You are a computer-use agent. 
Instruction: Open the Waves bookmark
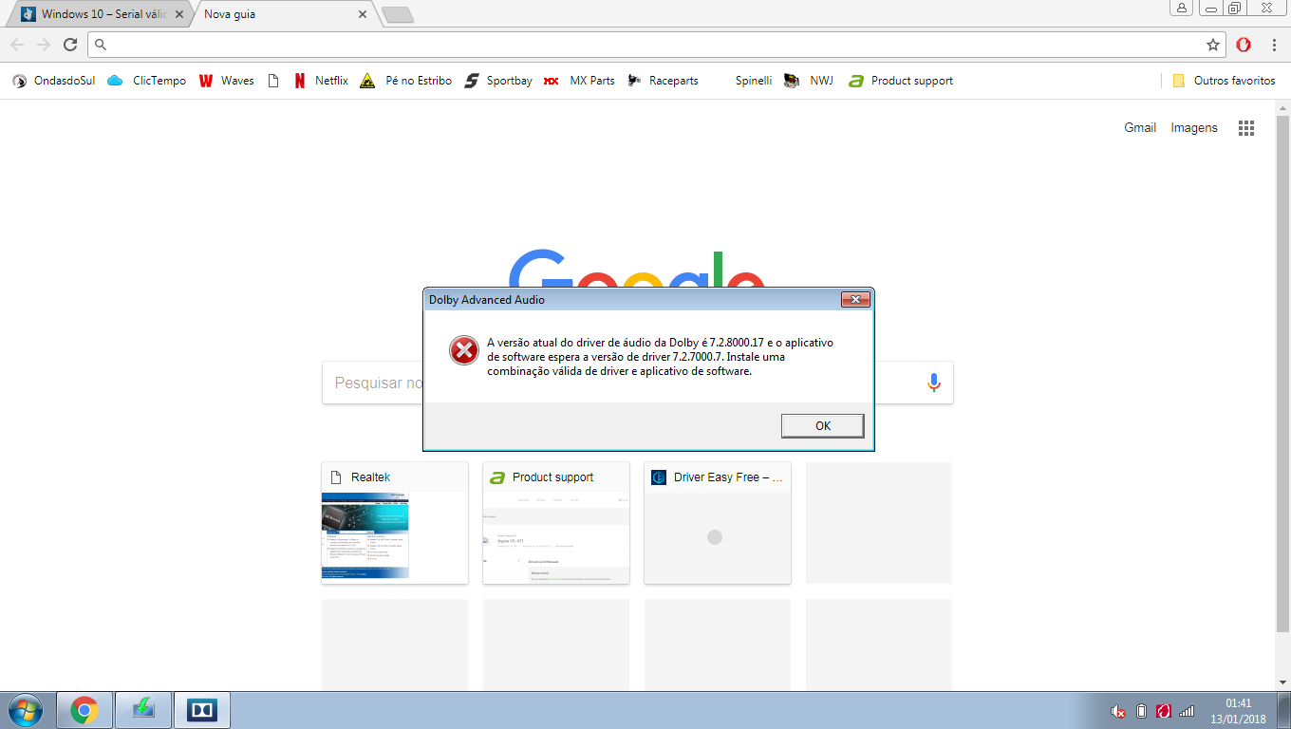pyautogui.click(x=227, y=81)
